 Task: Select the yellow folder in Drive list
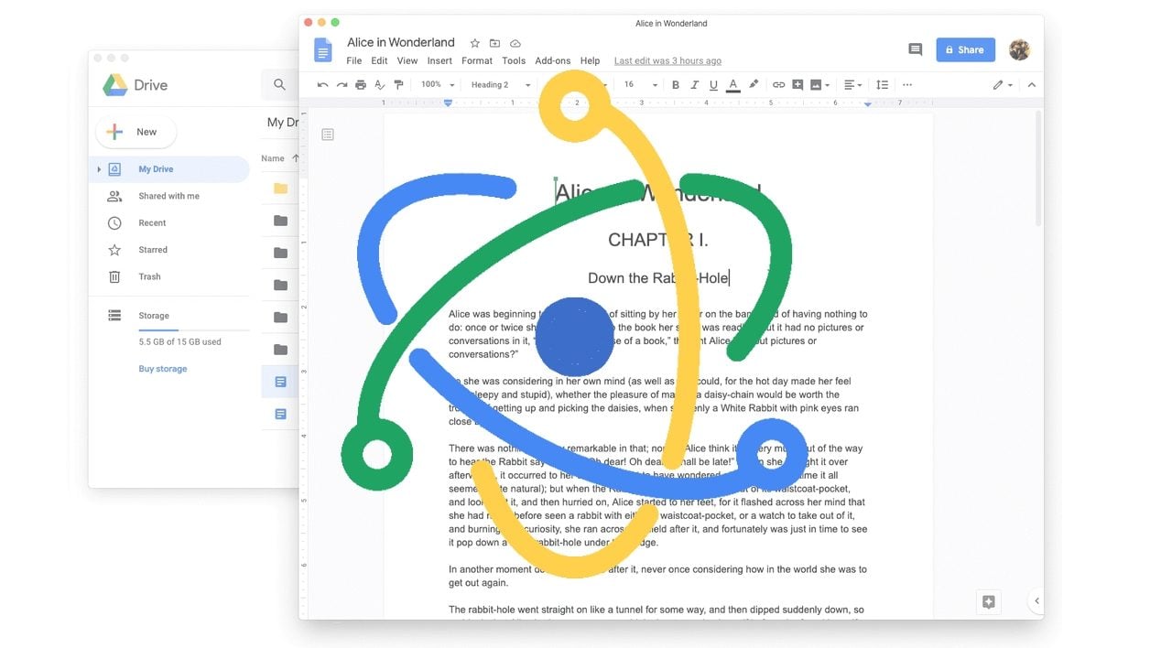[280, 189]
